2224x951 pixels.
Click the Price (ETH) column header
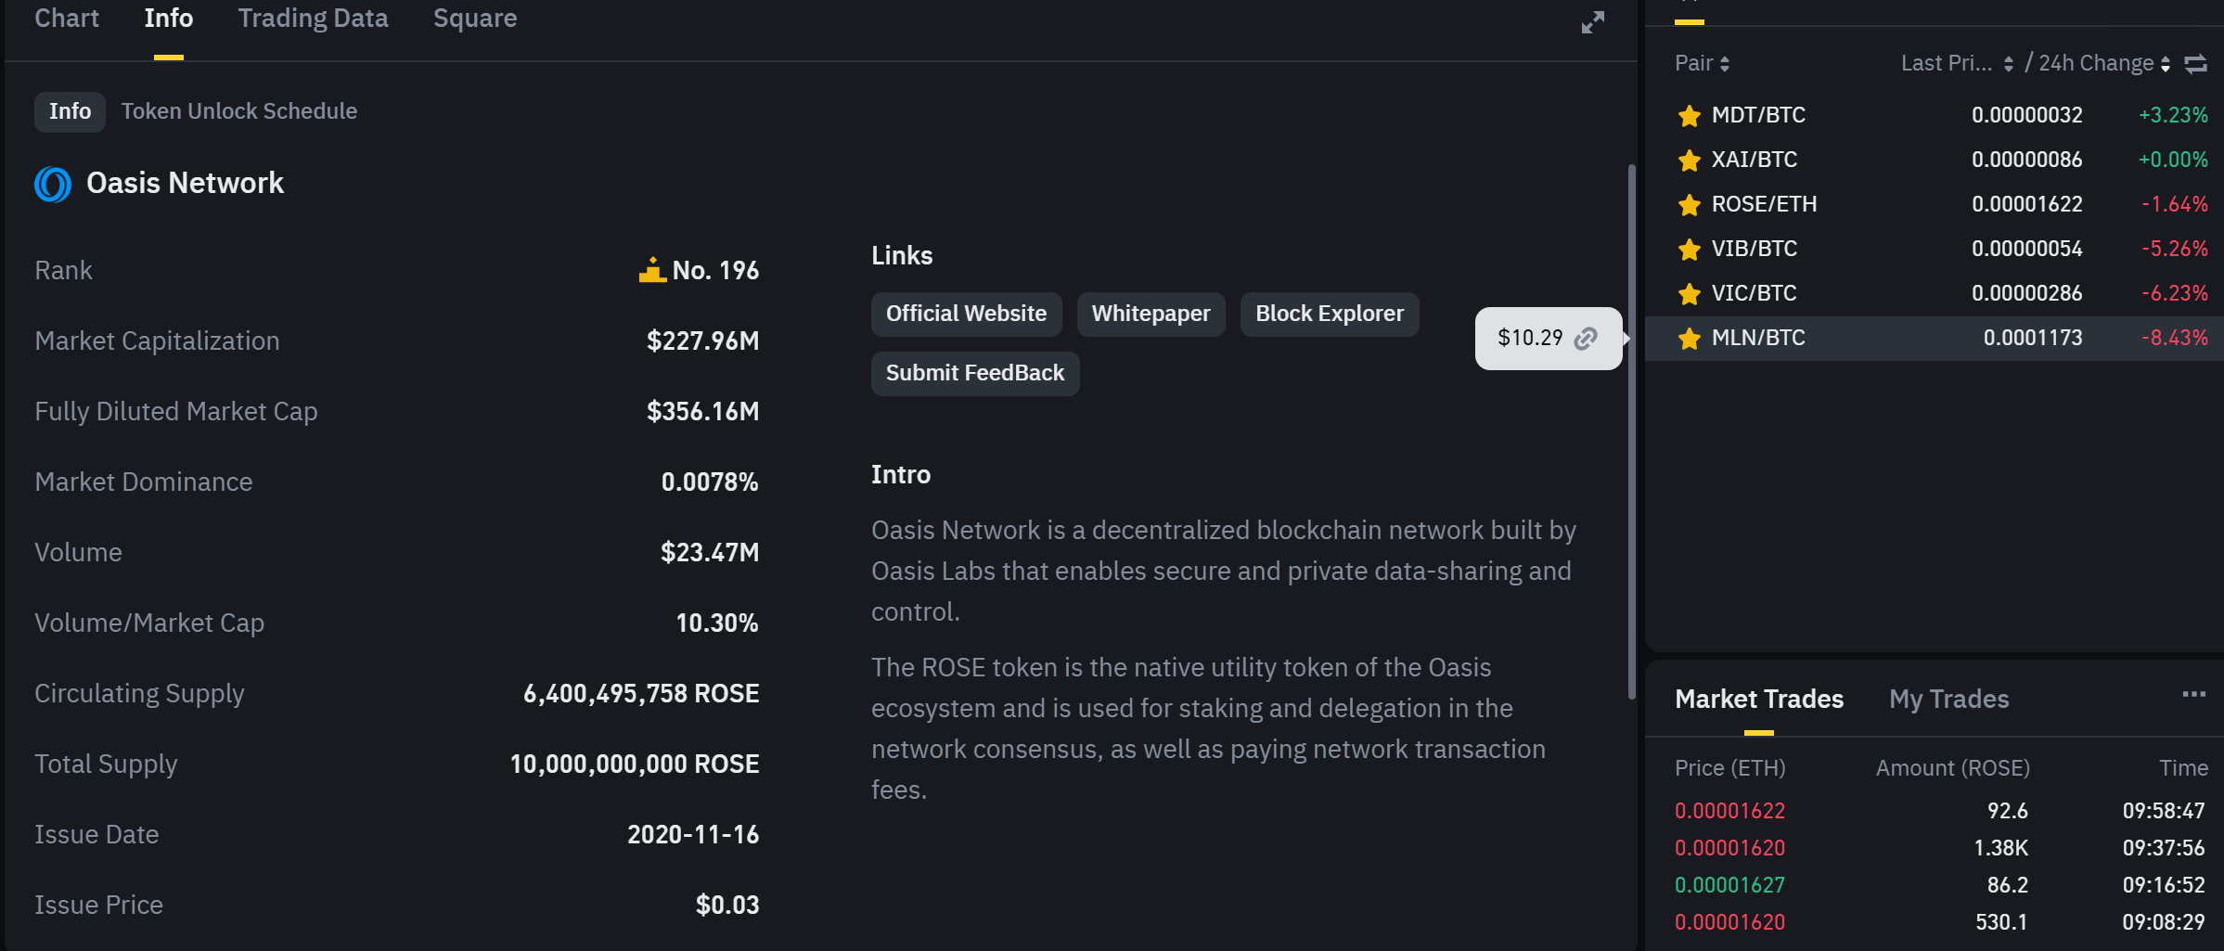1729,768
